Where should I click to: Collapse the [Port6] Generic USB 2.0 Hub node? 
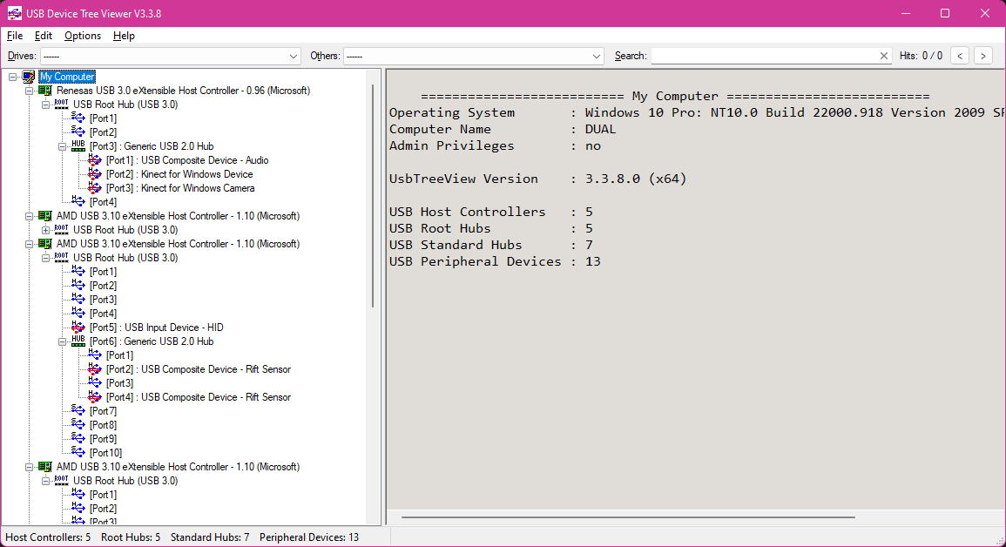62,341
